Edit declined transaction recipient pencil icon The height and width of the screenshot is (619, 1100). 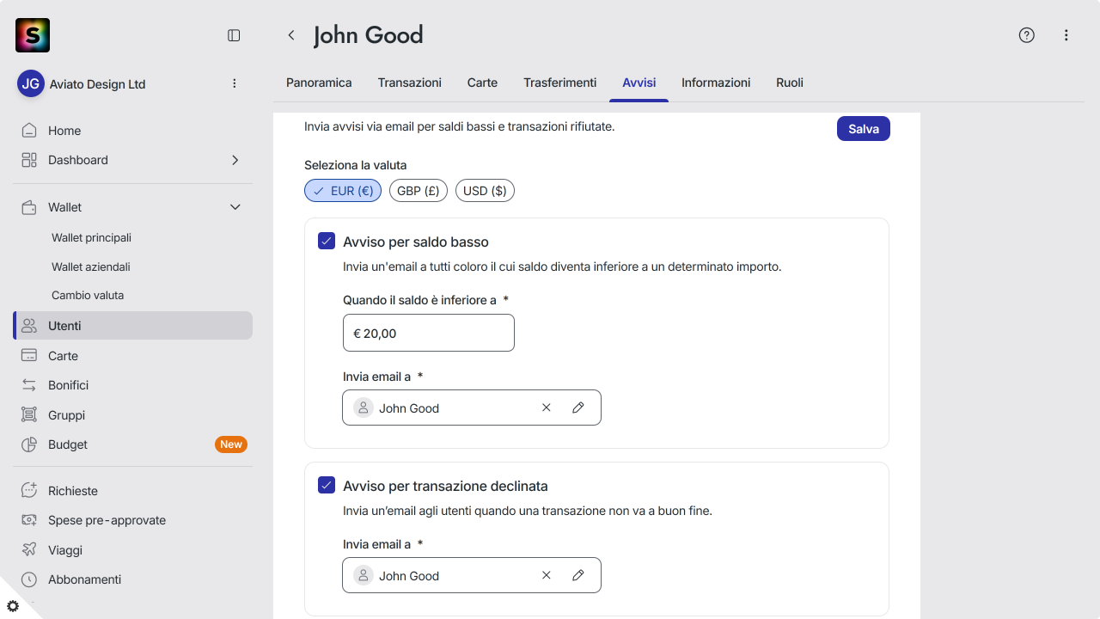pos(578,575)
